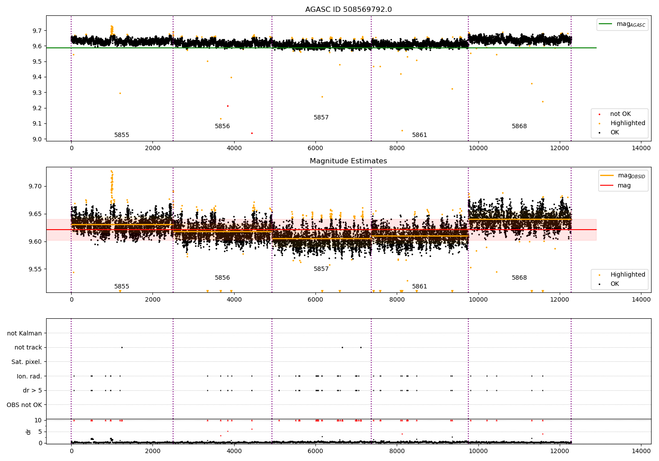Click obsid label 5868 in the top plot

pos(519,126)
